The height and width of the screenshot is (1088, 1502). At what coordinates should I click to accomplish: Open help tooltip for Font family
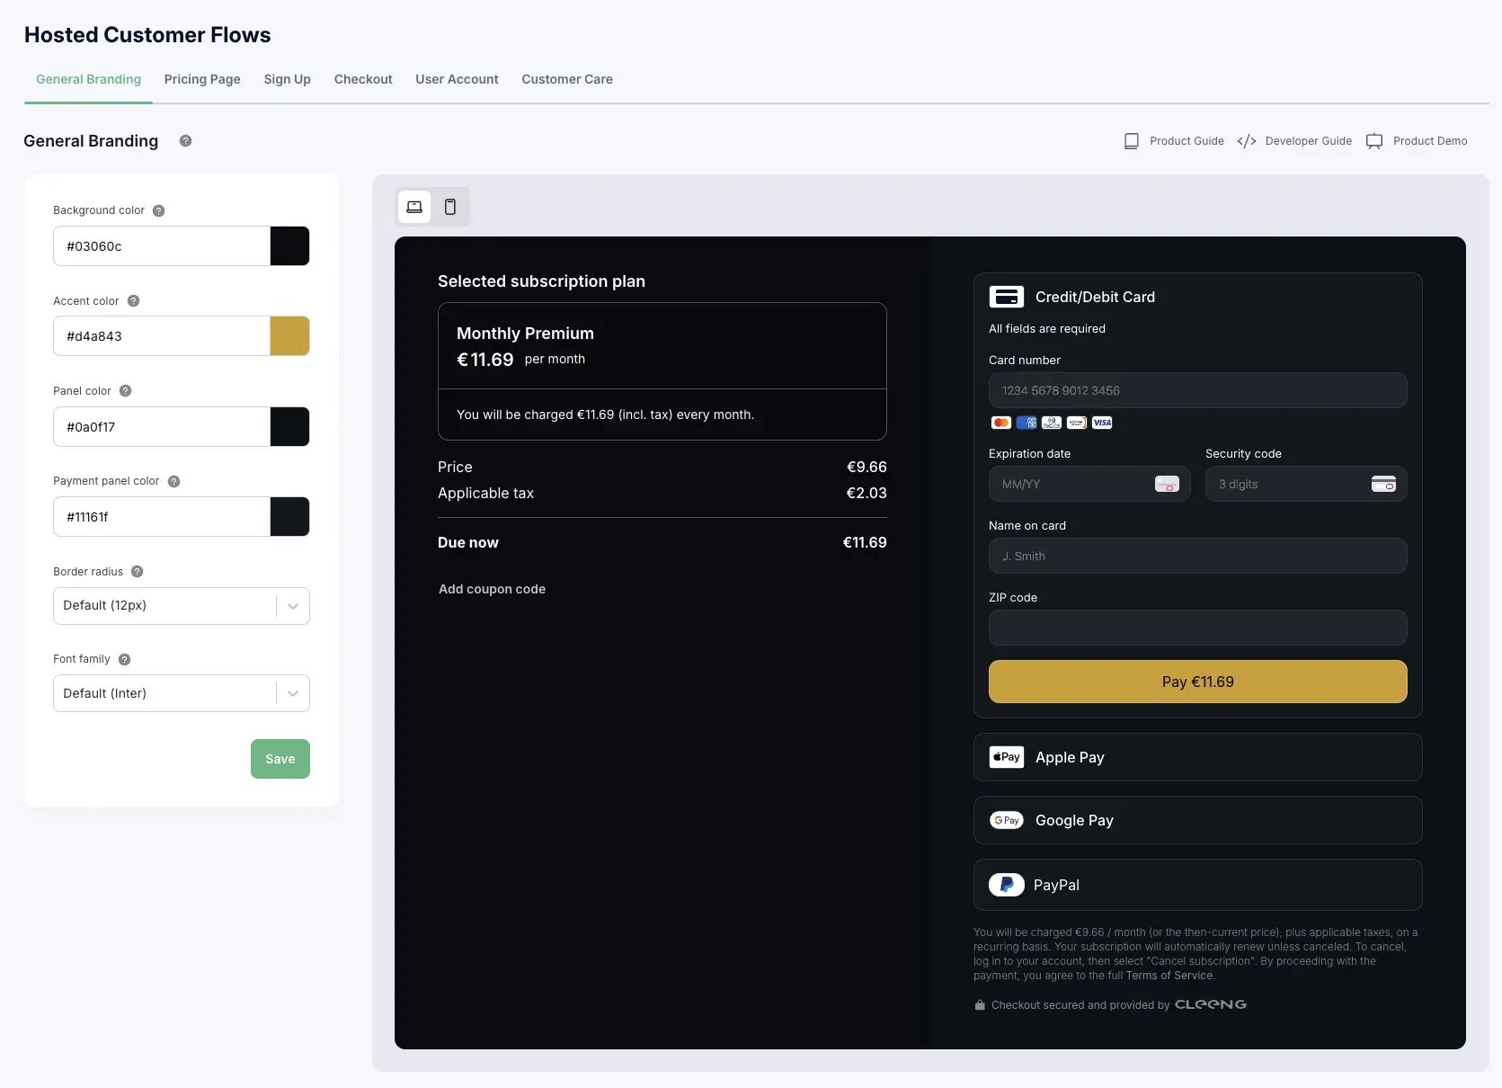coord(125,659)
